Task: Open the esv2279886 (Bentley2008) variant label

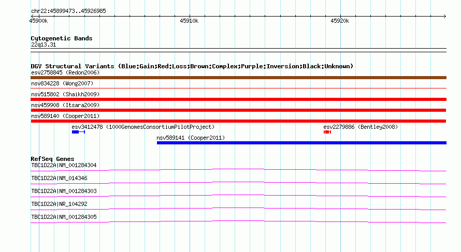Action: point(361,127)
